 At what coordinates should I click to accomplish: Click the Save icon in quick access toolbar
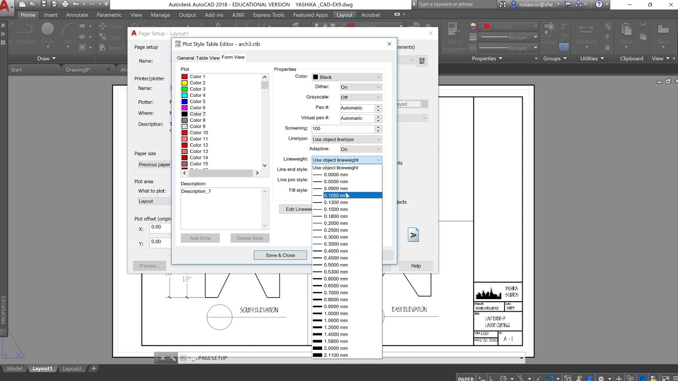point(44,4)
